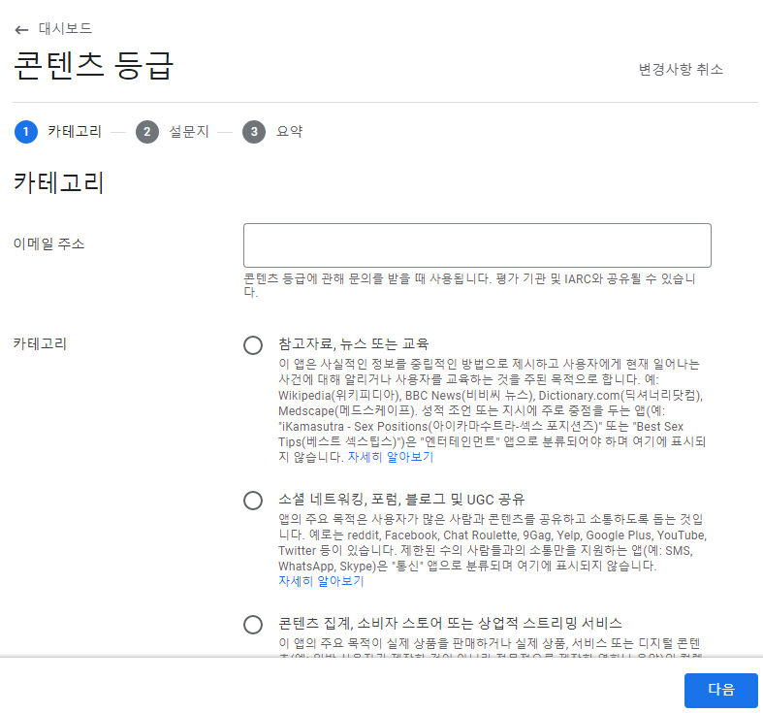Click the back arrow next to 대시보드

pyautogui.click(x=21, y=30)
